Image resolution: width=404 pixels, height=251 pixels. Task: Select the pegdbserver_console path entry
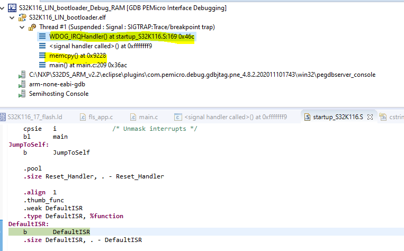click(x=202, y=75)
